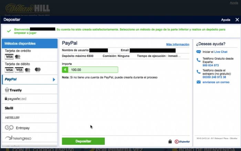This screenshot has height=151, width=241.
Task: Click the second Visa icon under Tarjeta de débito
Action: 19,70
